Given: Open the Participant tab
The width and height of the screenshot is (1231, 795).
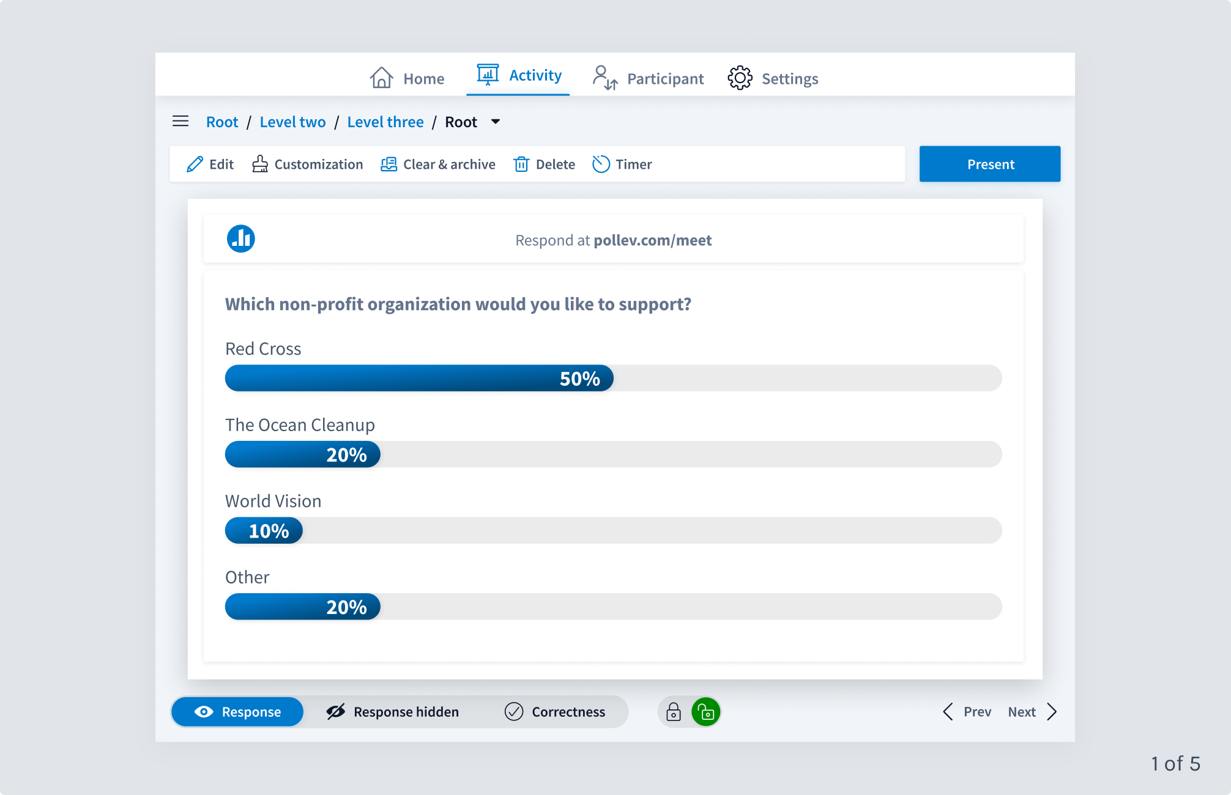Looking at the screenshot, I should (x=648, y=78).
